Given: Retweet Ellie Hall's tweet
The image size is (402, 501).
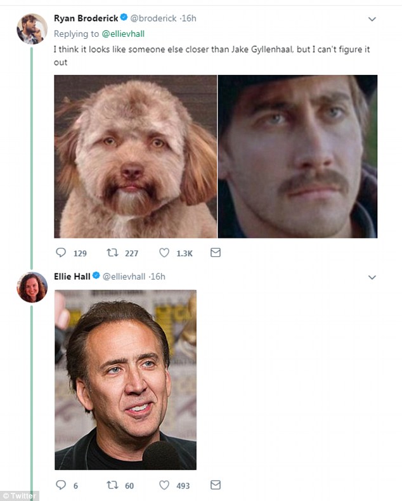Looking at the screenshot, I should point(114,485).
